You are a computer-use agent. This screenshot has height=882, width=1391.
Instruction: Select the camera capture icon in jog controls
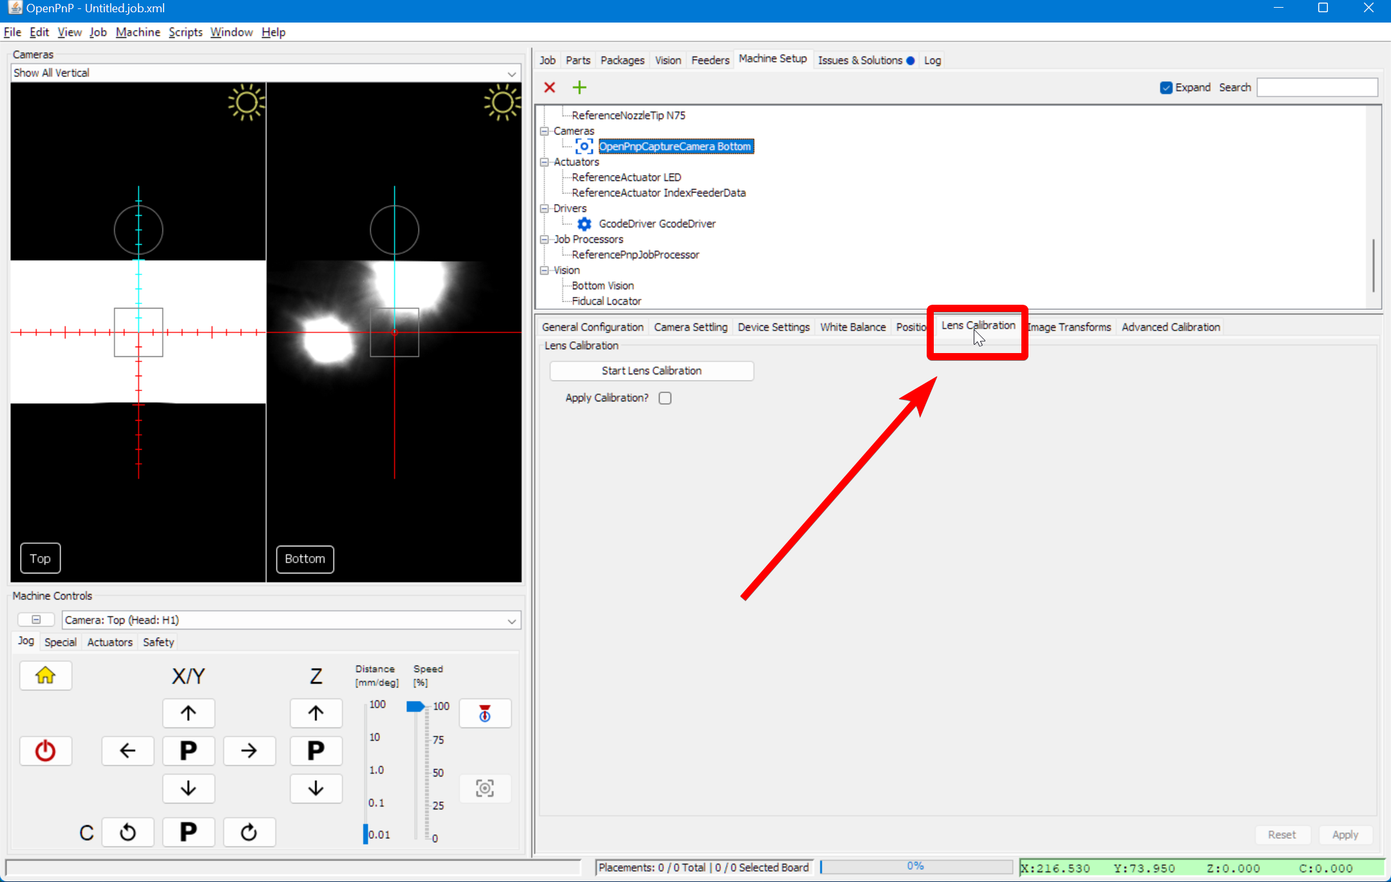click(x=484, y=788)
